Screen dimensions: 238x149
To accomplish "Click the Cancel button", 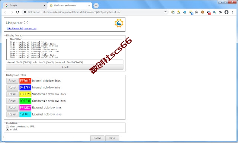I will 97,138.
